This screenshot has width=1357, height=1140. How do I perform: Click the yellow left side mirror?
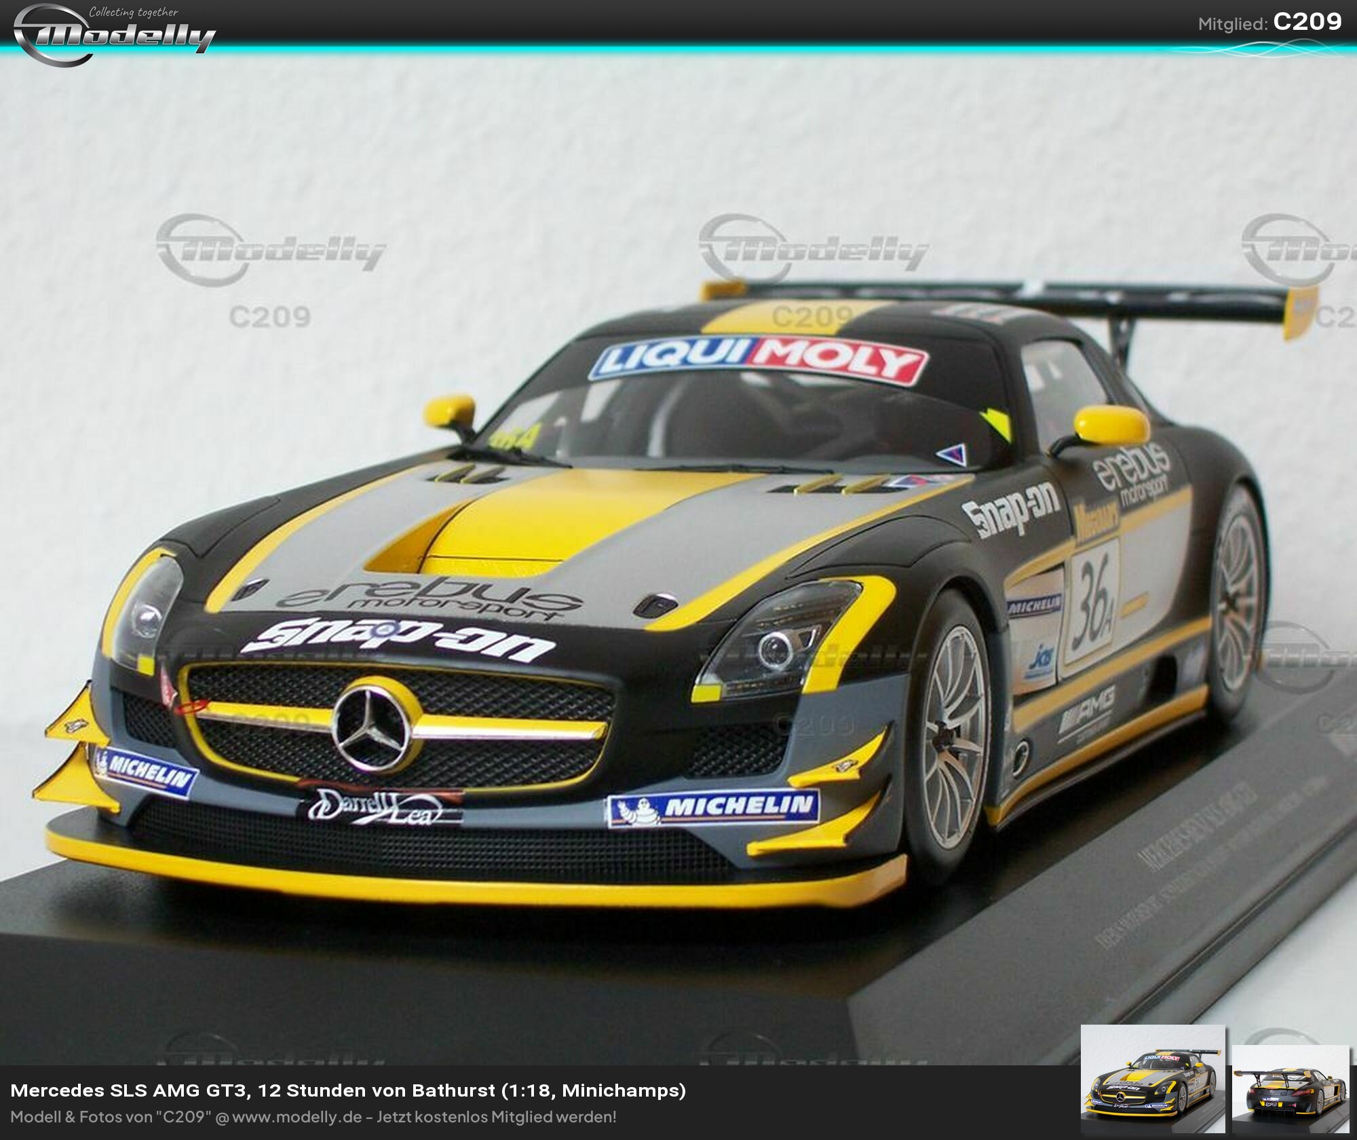click(x=448, y=411)
